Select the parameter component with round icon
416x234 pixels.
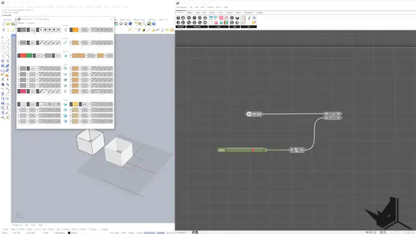click(x=254, y=114)
